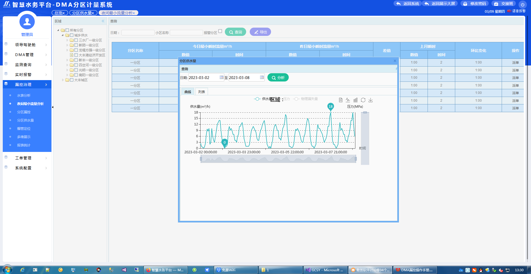Expand the 大丰城区 tree node

pos(63,80)
